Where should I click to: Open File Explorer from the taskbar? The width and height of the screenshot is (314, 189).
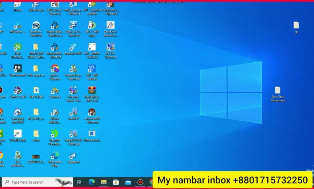click(103, 182)
